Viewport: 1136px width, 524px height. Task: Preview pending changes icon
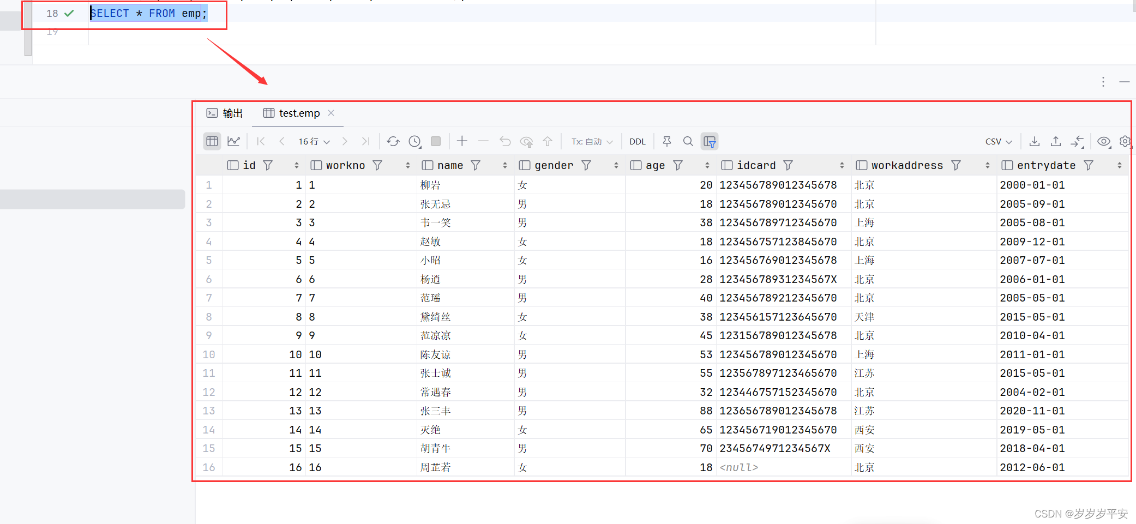pos(526,141)
